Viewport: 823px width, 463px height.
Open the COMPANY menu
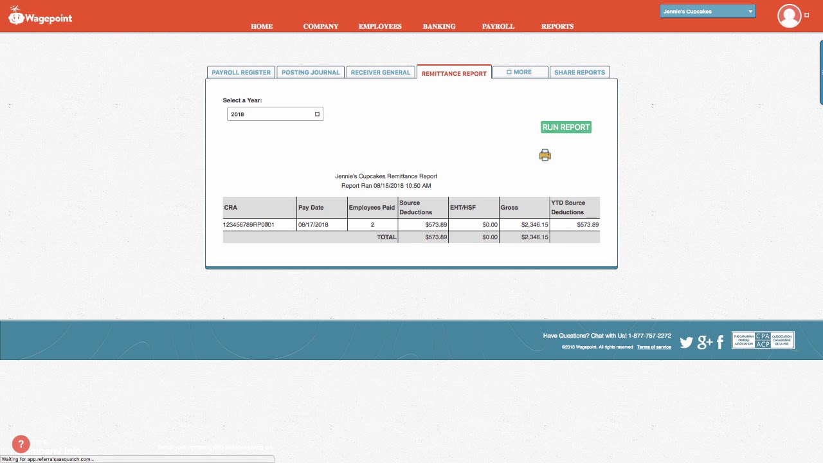(321, 26)
